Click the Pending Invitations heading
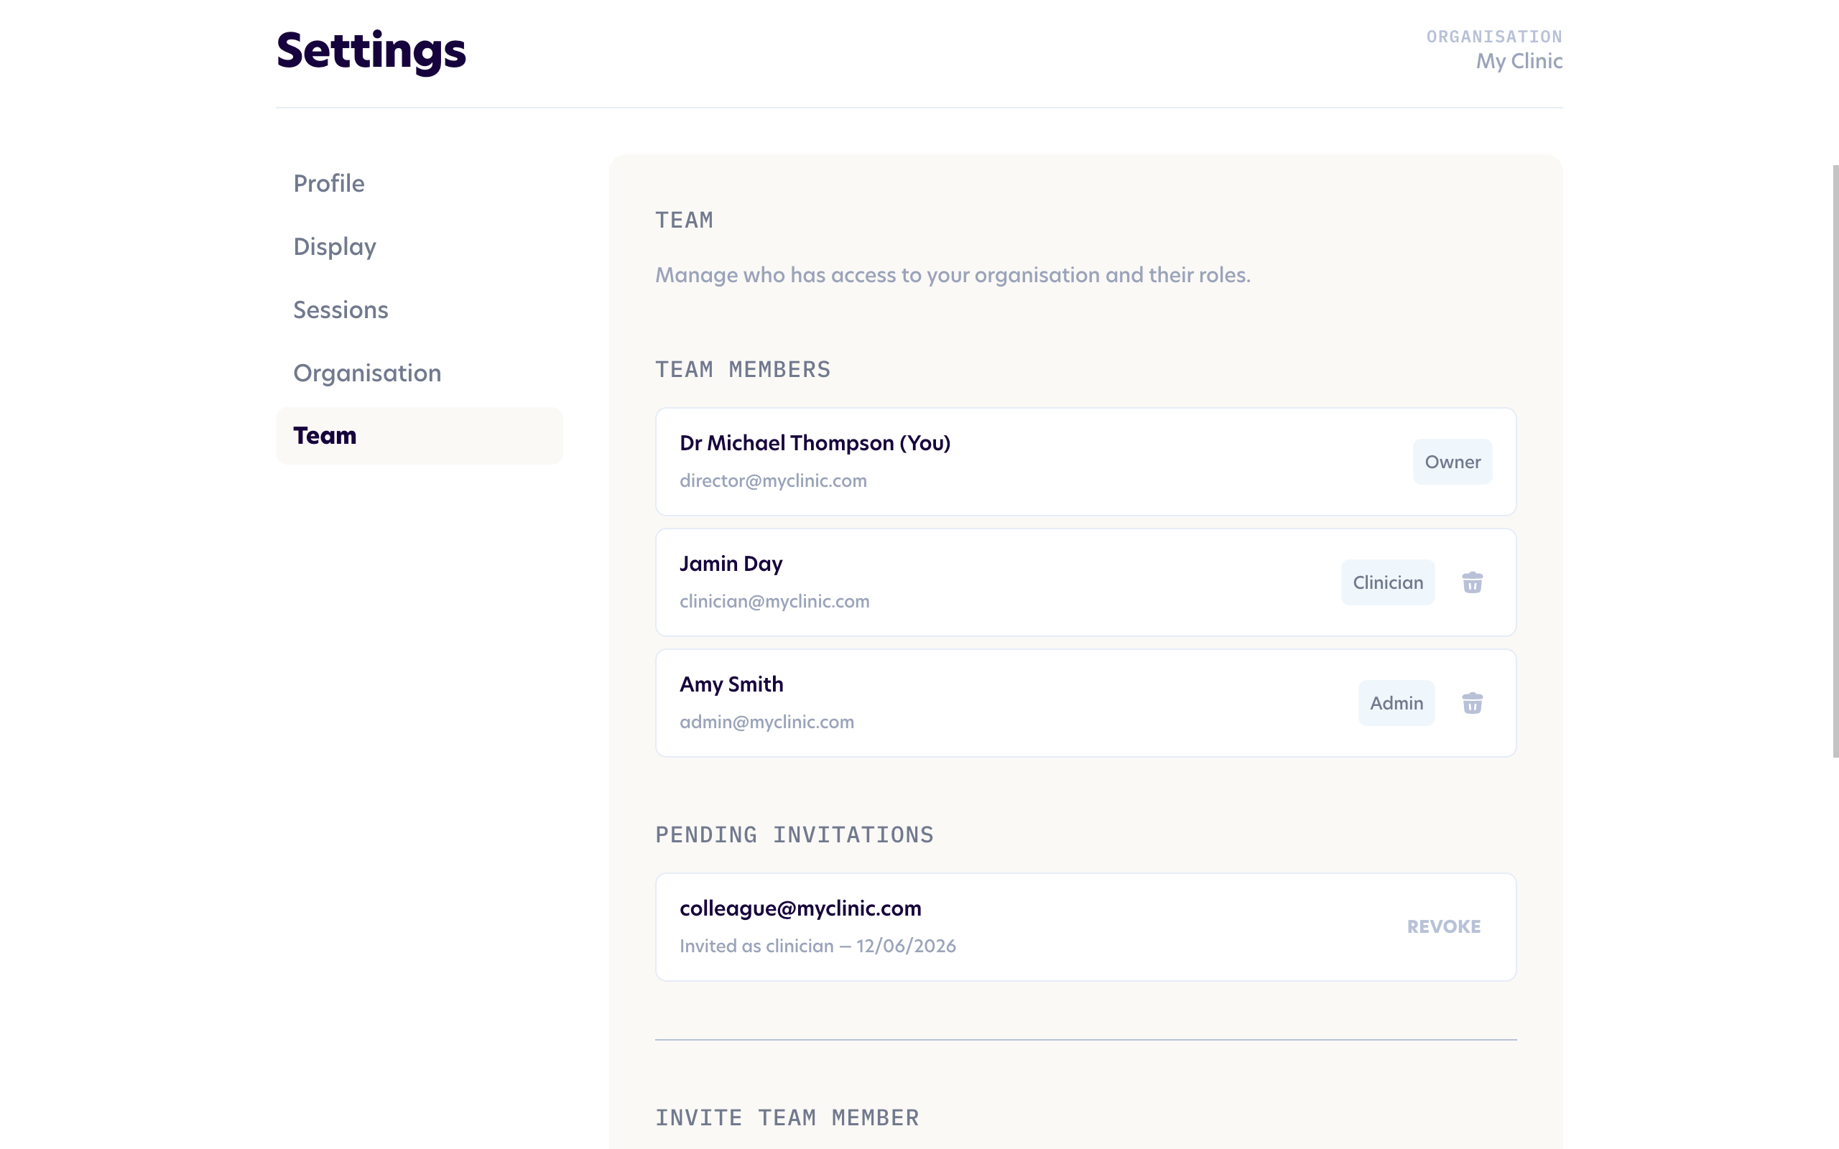The image size is (1839, 1149). (x=794, y=834)
